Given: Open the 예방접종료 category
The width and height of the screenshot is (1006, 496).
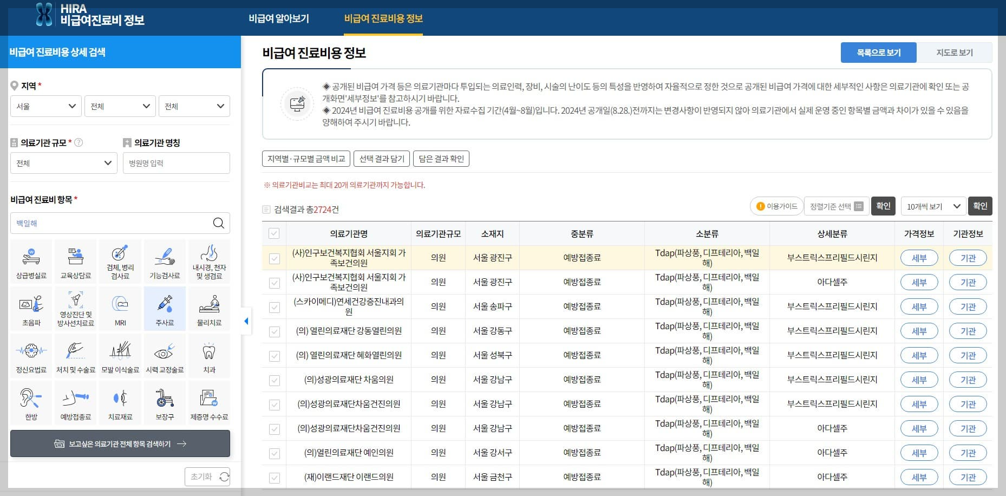Looking at the screenshot, I should 75,402.
